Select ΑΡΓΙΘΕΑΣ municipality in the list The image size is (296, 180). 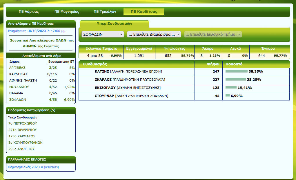click(x=17, y=68)
